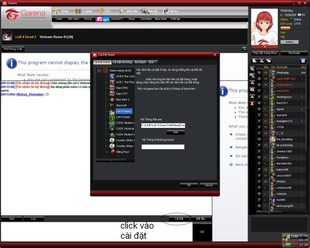Open the Tiền sảnh menu item
Viewport: 310px width, 248px height.
(73, 19)
